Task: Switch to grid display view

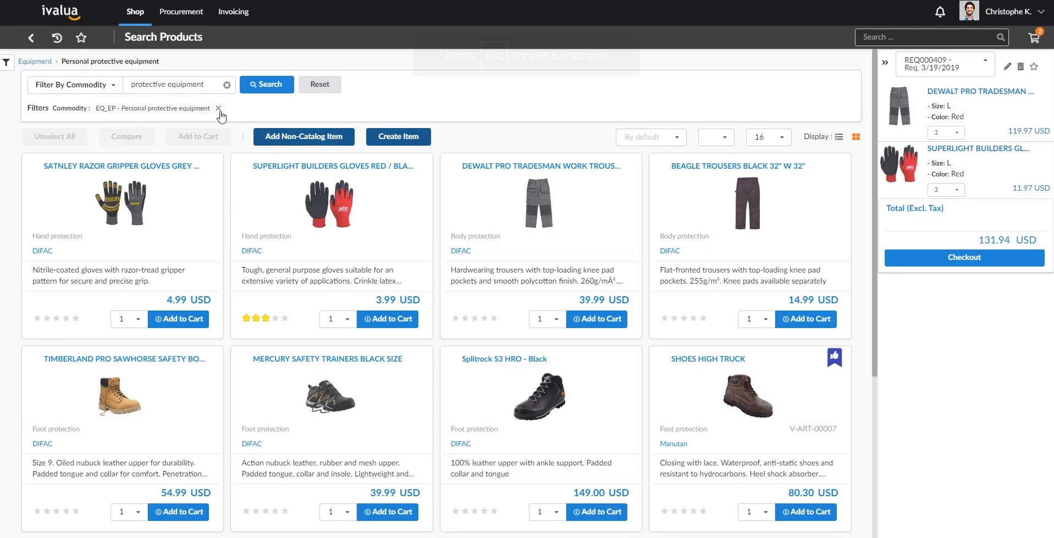Action: pos(856,137)
